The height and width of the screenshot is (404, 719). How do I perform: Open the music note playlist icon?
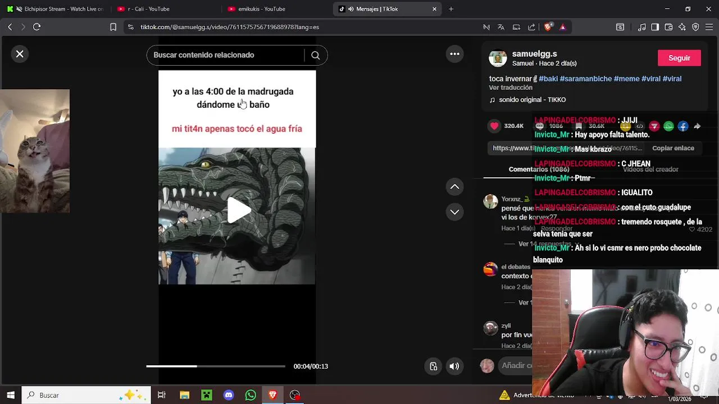coord(641,27)
